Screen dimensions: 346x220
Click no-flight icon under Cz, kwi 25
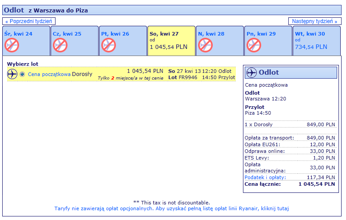[x=60, y=45]
